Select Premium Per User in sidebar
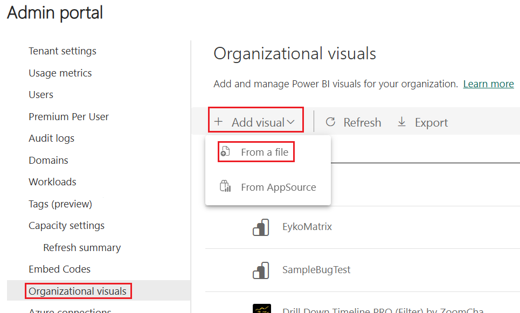The image size is (520, 313). [68, 117]
